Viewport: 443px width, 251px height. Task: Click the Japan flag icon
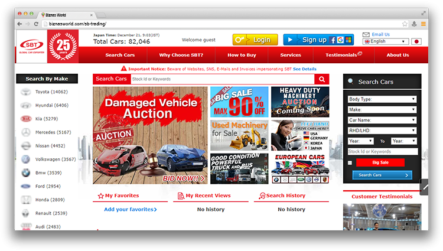pyautogui.click(x=416, y=41)
